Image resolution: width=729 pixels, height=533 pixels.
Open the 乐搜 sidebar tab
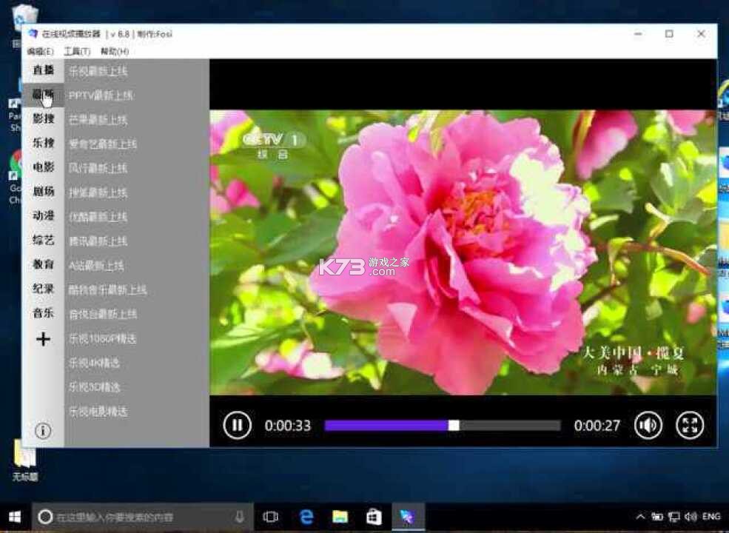tap(43, 143)
